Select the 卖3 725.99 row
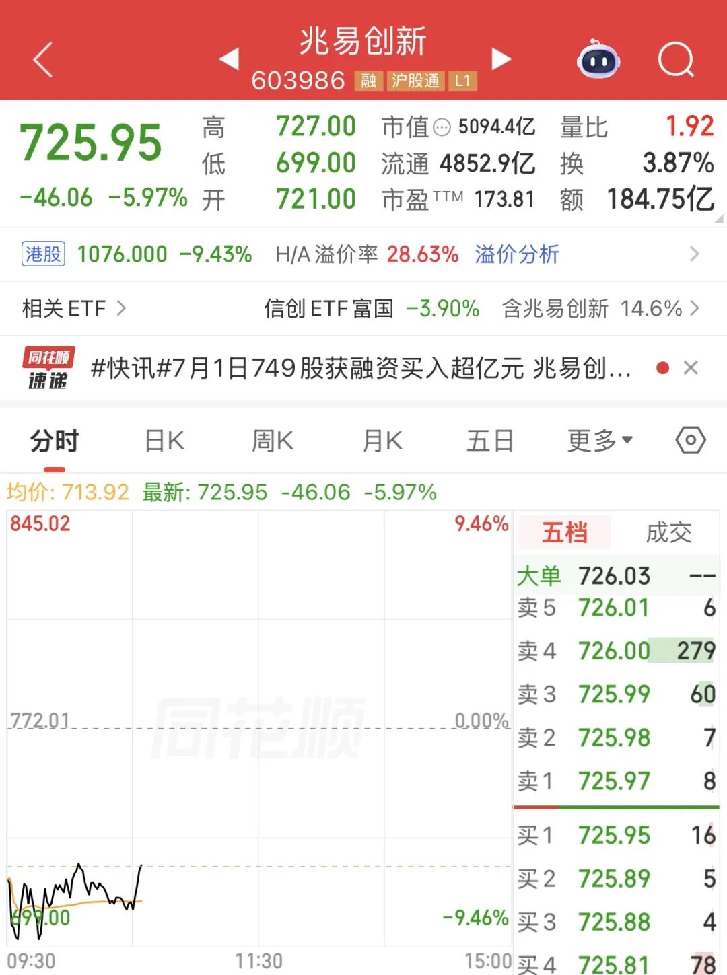The width and height of the screenshot is (727, 975). [x=617, y=694]
